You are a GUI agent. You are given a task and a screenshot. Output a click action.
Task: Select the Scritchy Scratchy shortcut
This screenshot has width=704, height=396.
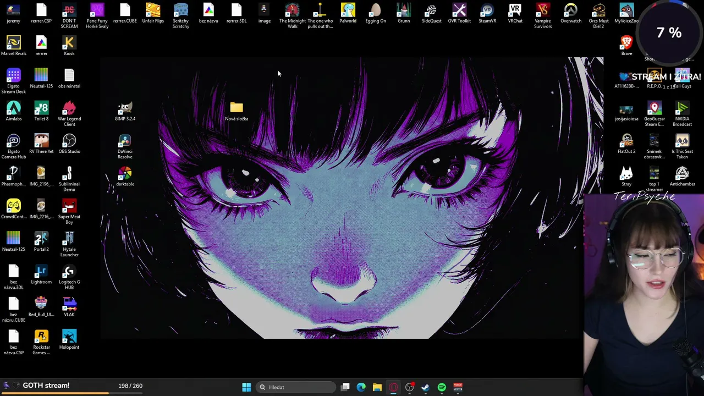[x=181, y=16]
